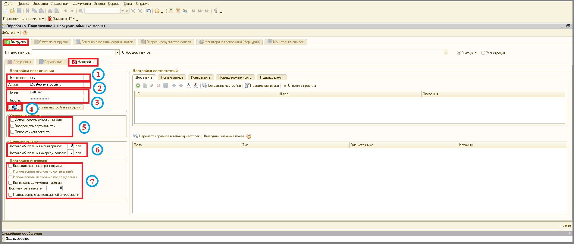Click the Адрес input field
Image resolution: width=574 pixels, height=244 pixels.
[56, 85]
